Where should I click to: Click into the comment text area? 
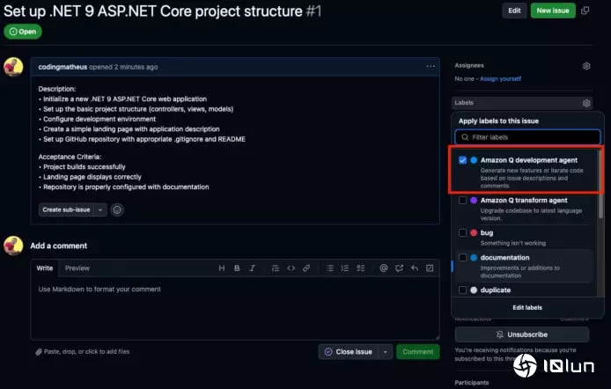pos(235,308)
